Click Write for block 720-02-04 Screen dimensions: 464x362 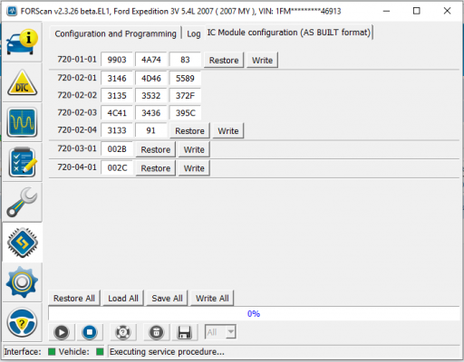[x=228, y=130]
